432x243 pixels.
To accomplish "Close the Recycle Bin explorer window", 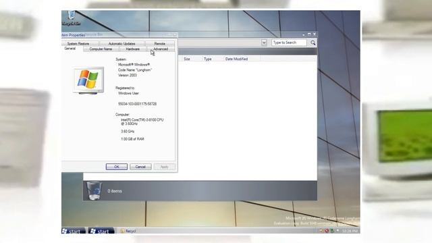I will click(315, 34).
